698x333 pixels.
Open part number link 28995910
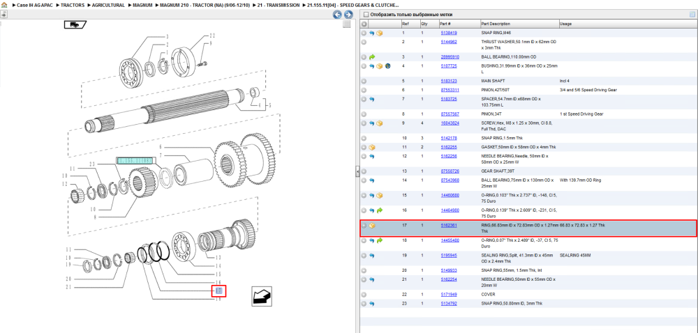coord(450,57)
